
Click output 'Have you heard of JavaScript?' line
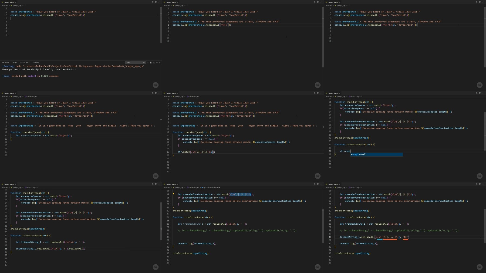(x=39, y=69)
